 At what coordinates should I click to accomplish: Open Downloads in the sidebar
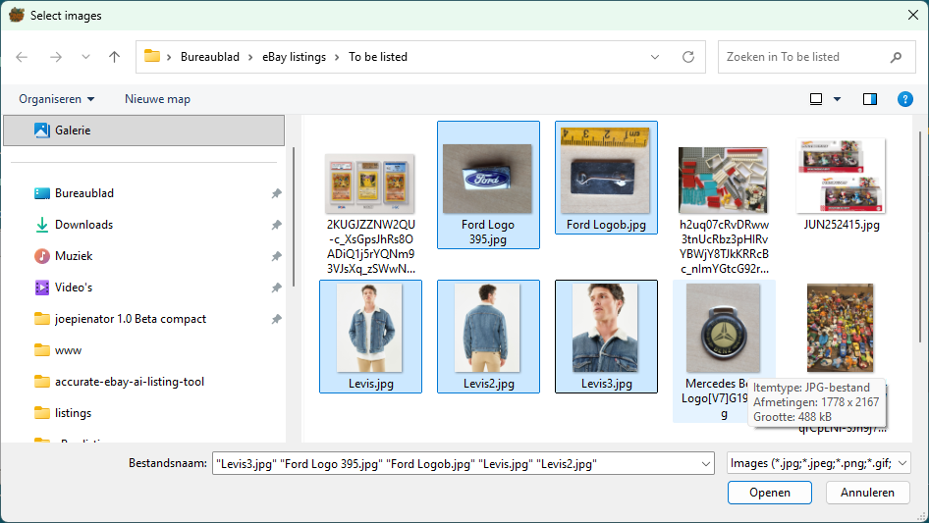coord(83,225)
